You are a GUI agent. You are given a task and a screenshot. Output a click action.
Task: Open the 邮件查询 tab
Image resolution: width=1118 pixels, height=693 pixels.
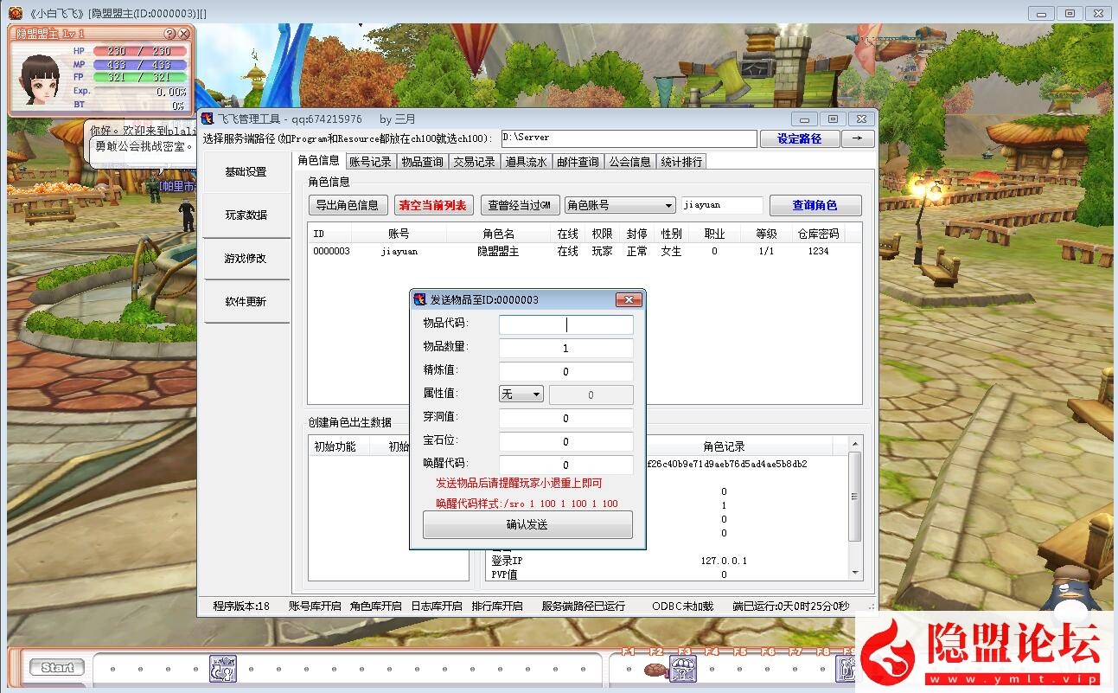(577, 162)
